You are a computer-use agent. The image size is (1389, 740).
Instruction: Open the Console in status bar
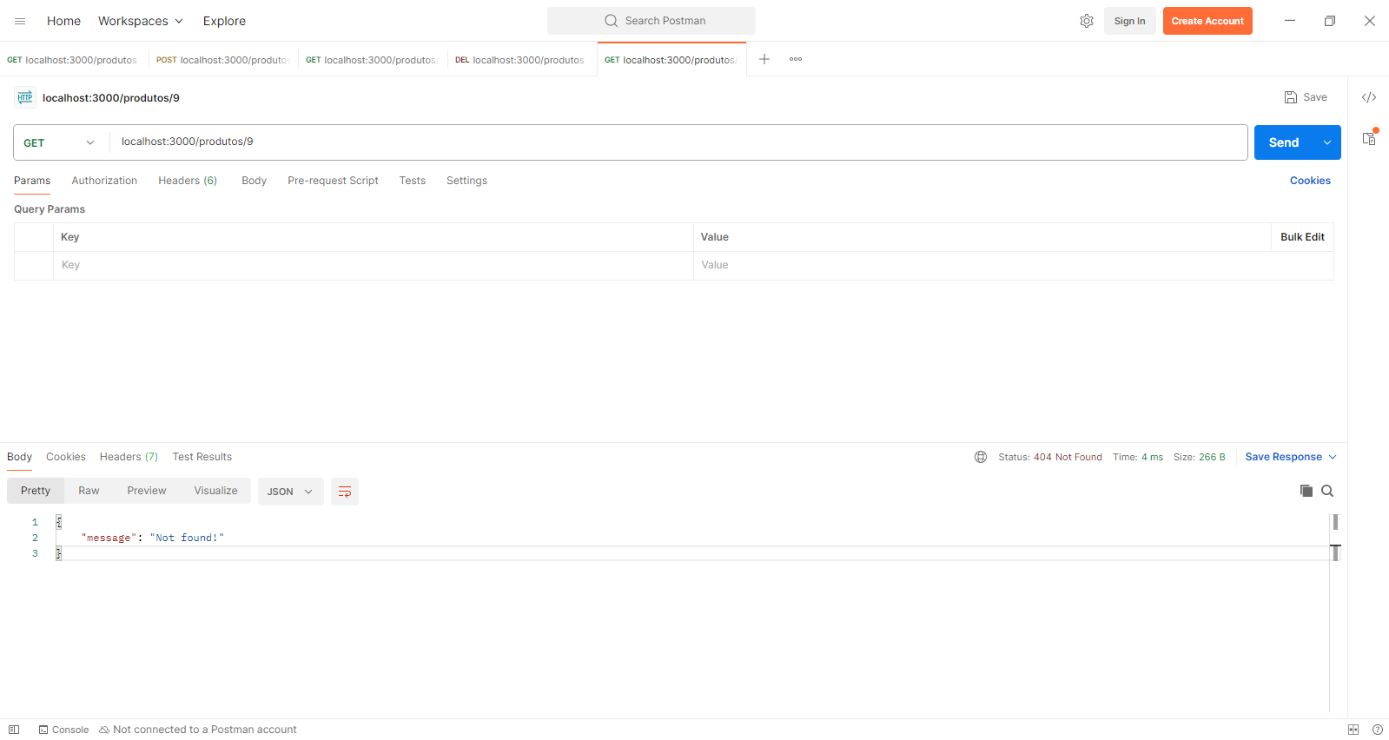[64, 730]
